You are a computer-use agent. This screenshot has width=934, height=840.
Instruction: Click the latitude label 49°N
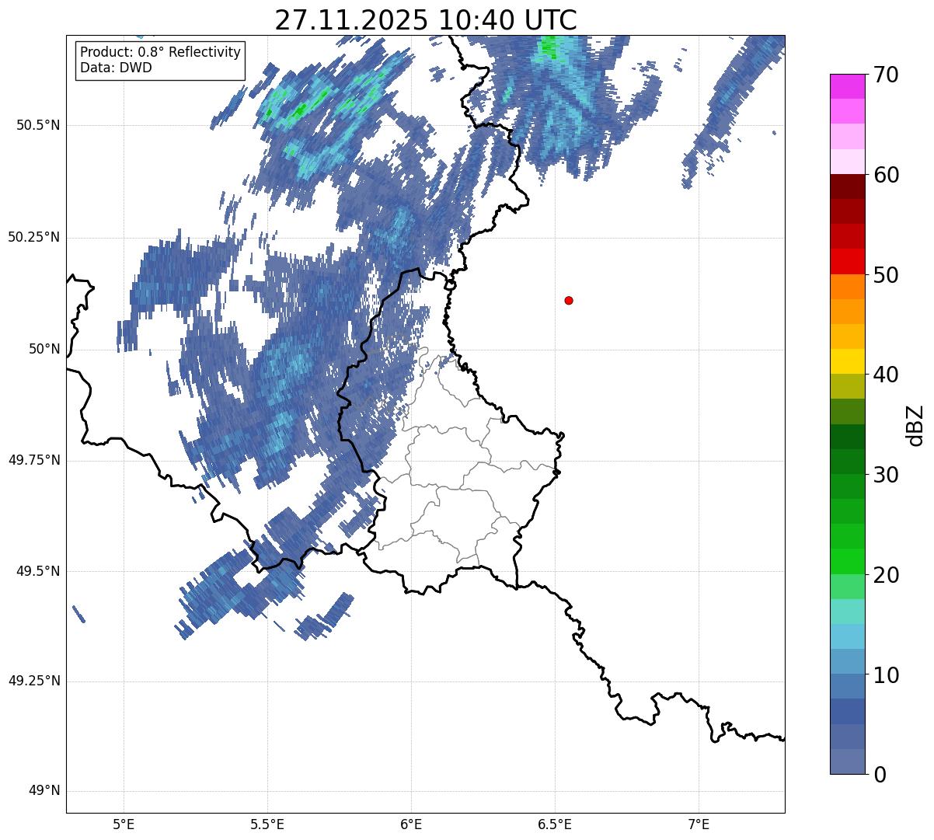coord(45,791)
